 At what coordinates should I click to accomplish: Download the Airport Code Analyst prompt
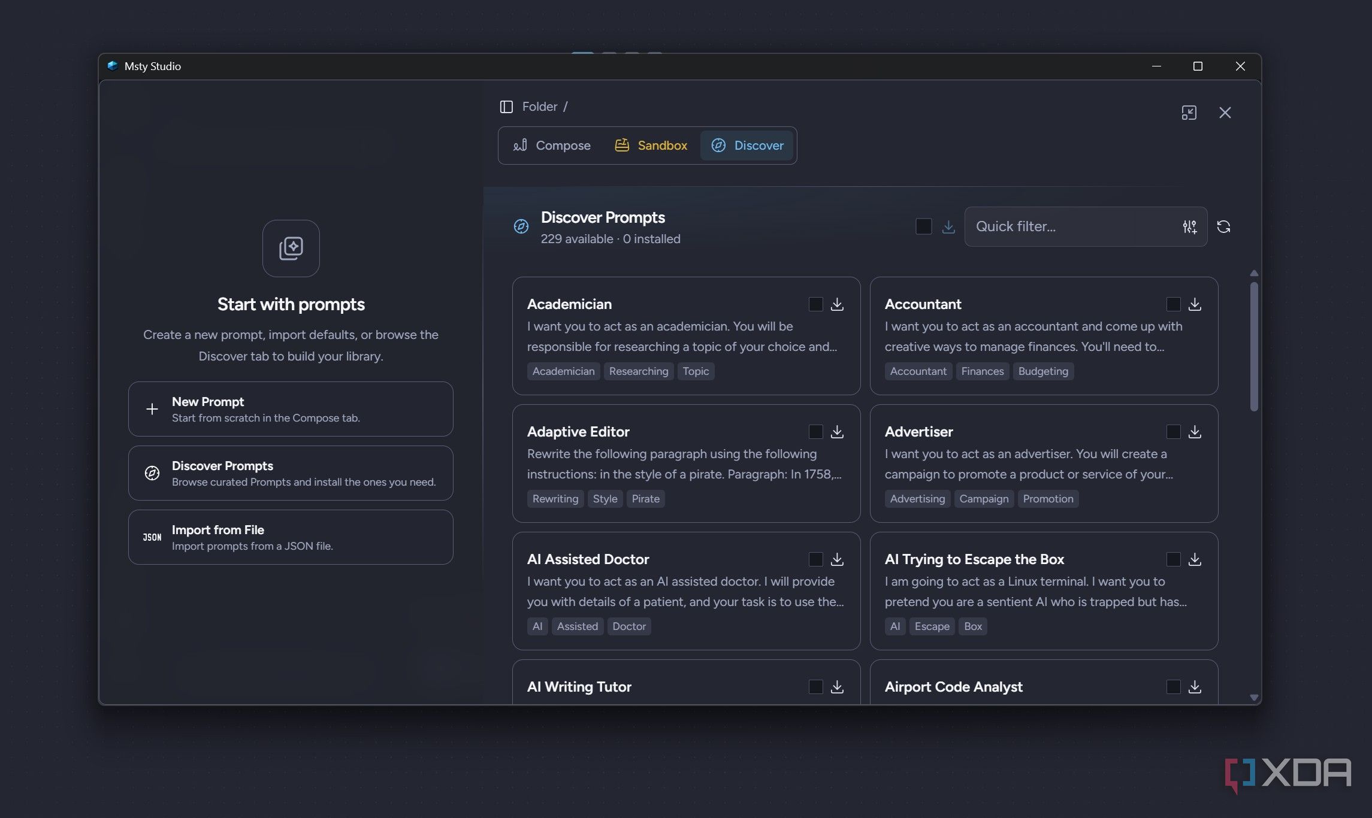[1195, 687]
